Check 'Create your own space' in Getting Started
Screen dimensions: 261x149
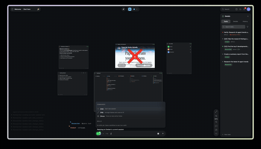tap(59, 80)
